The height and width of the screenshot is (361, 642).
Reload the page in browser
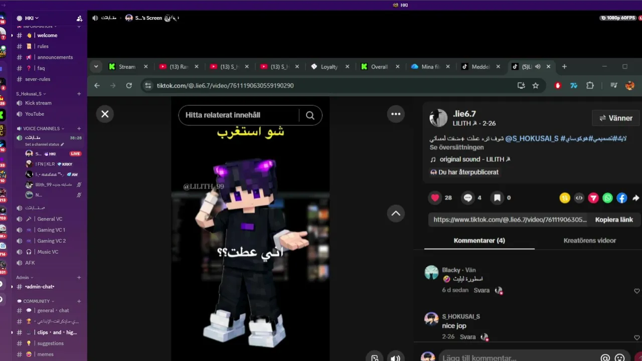[129, 86]
